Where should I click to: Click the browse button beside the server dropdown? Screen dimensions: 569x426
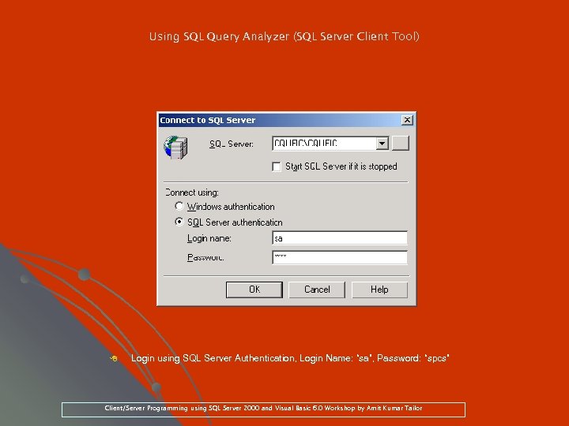[x=401, y=143]
